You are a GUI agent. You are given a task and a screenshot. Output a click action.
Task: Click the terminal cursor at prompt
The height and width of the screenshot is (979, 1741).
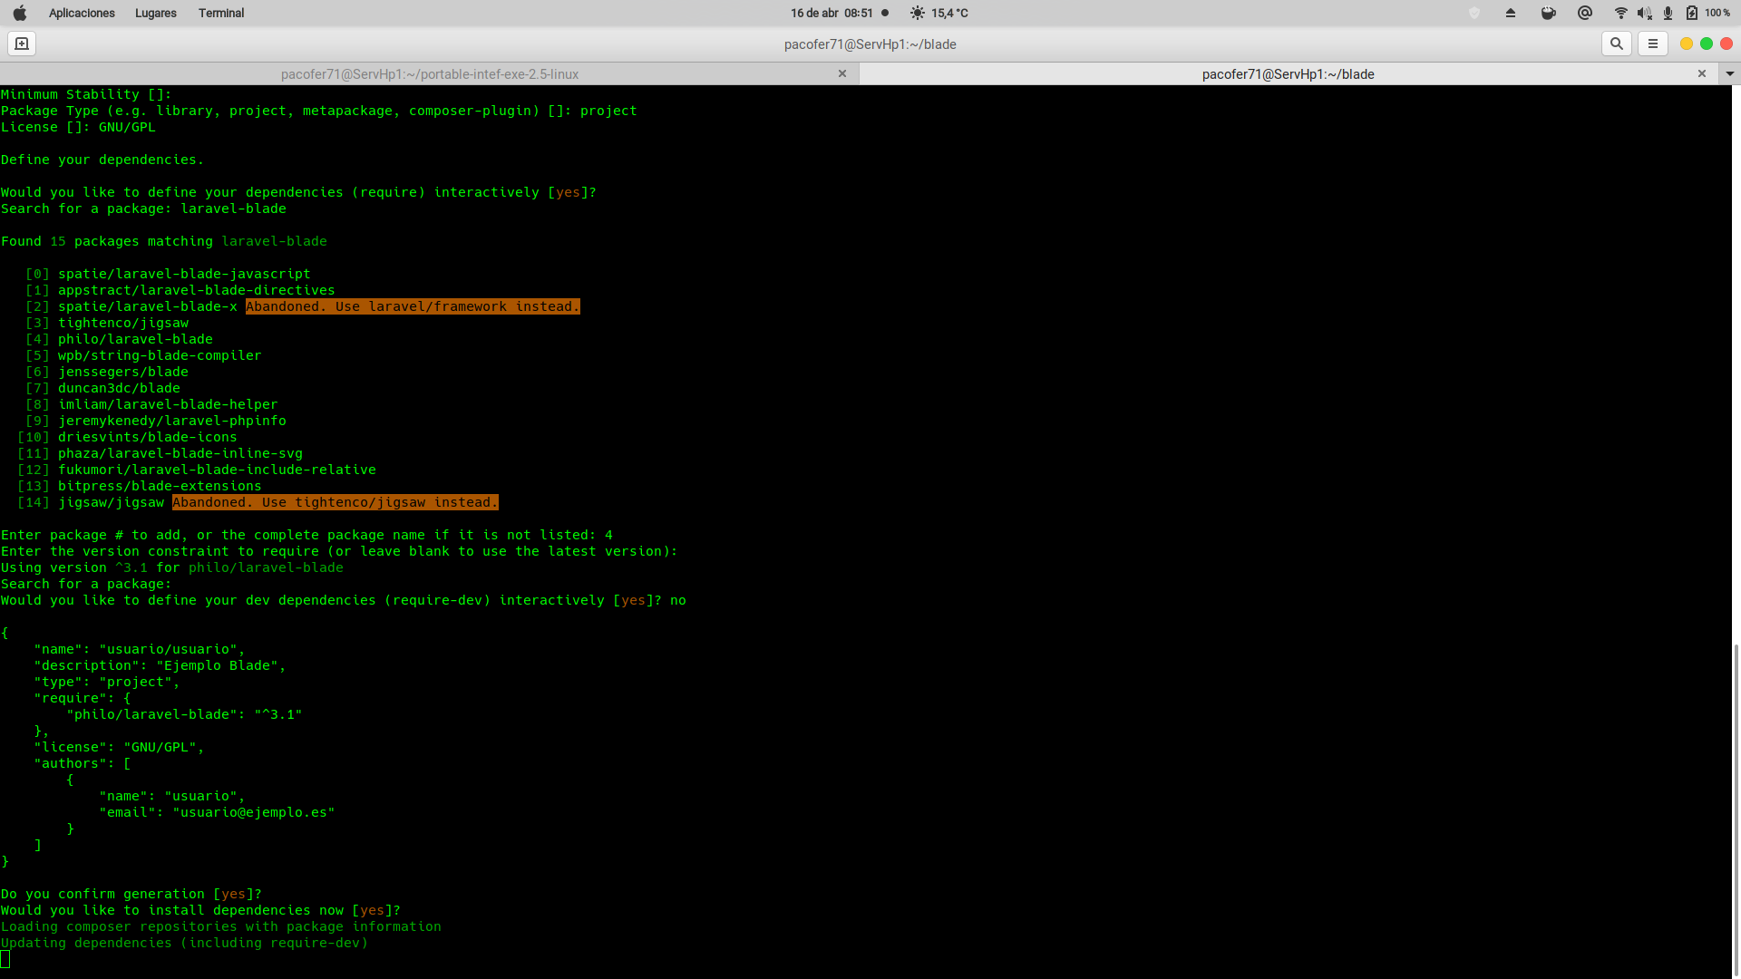tap(5, 959)
